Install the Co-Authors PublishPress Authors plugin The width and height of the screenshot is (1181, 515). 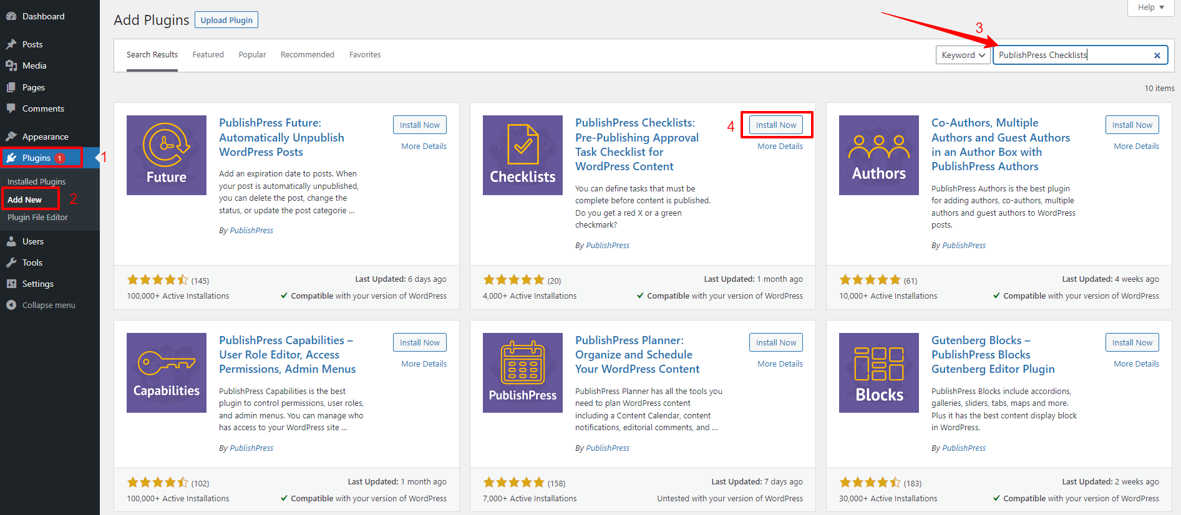[x=1132, y=125]
